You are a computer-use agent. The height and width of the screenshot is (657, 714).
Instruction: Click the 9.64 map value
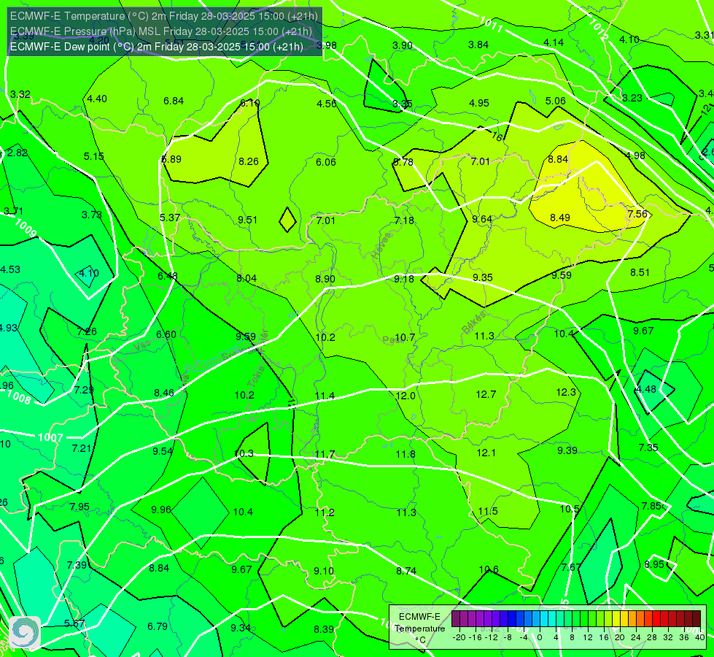pos(482,219)
